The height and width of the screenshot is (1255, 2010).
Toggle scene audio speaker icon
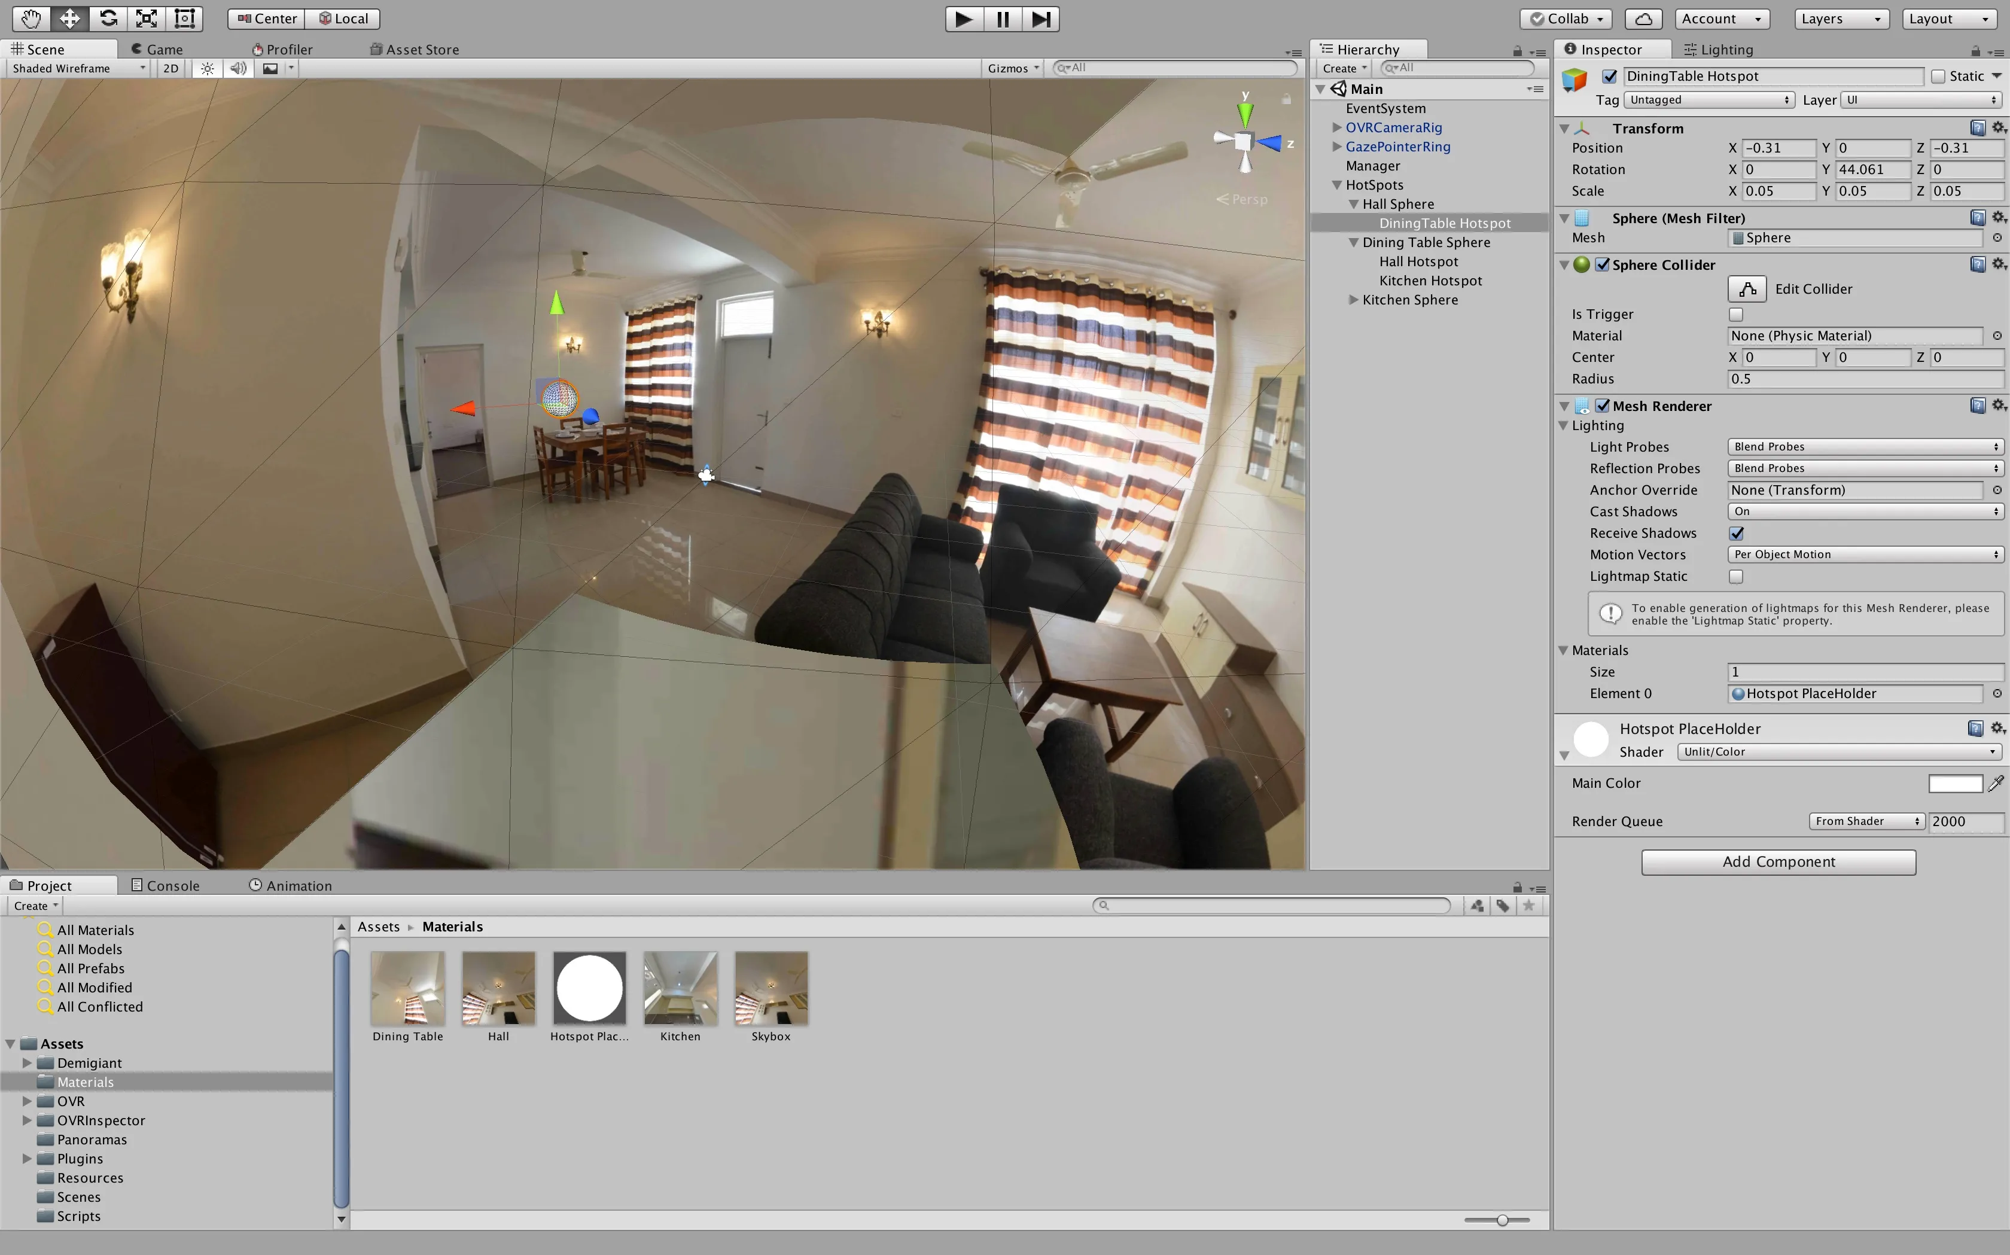click(238, 68)
